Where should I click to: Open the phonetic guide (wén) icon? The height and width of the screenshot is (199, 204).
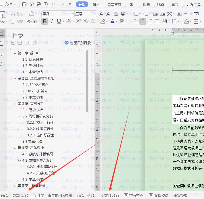(x=123, y=14)
